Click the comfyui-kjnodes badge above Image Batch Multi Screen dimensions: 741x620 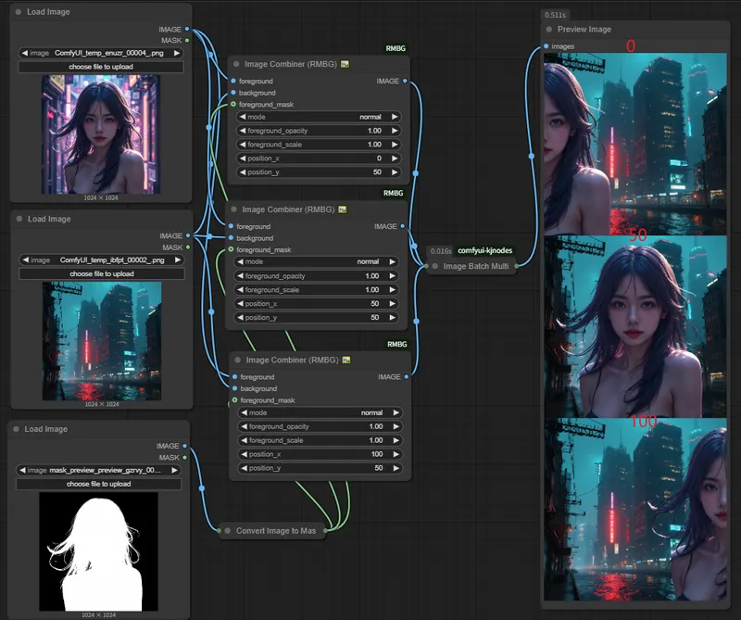point(484,250)
